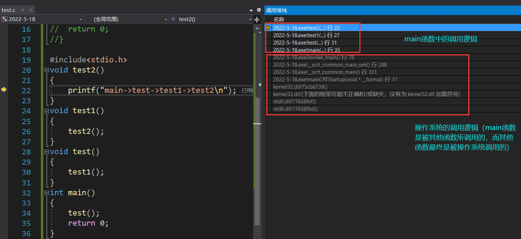521x239 pixels.
Task: Select the main(...) 行 35 stack frame
Action: pyautogui.click(x=306, y=50)
